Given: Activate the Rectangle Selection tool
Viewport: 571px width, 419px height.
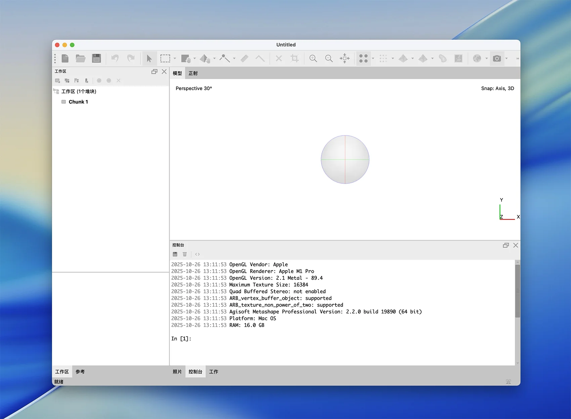Looking at the screenshot, I should click(165, 59).
